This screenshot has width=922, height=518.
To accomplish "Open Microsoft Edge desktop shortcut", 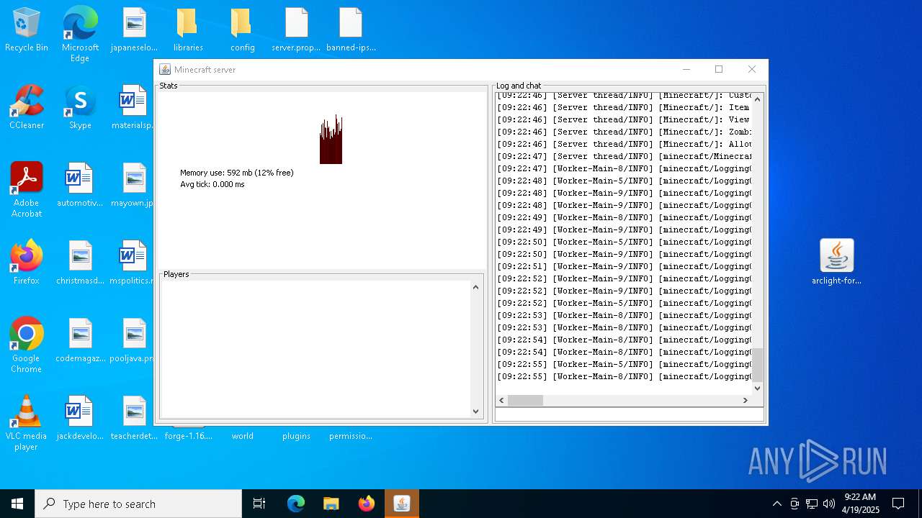I will pos(80,33).
